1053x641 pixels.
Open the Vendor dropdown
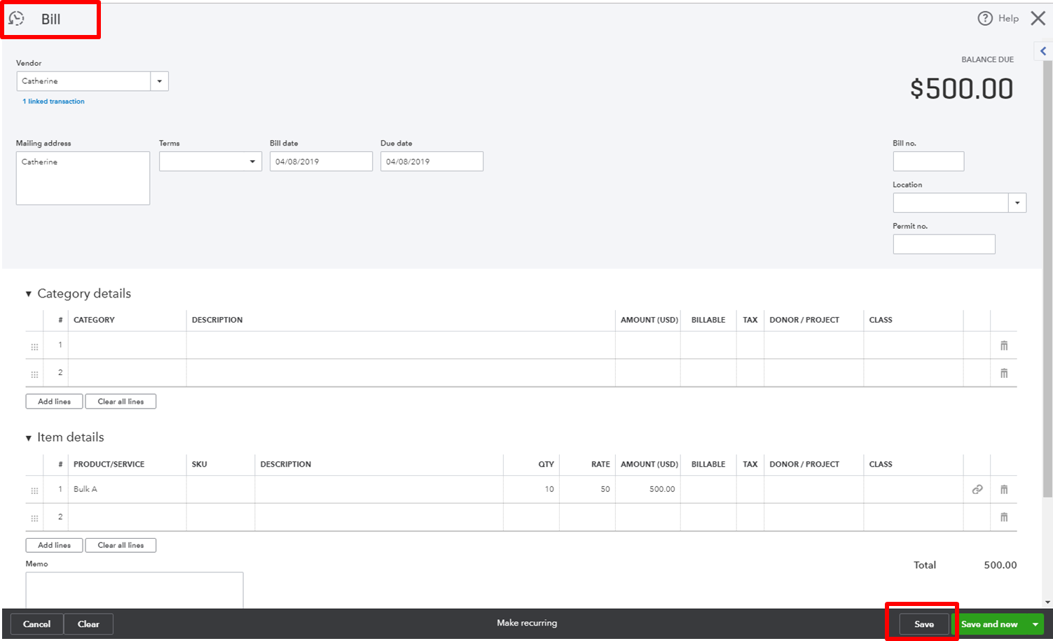tap(160, 80)
